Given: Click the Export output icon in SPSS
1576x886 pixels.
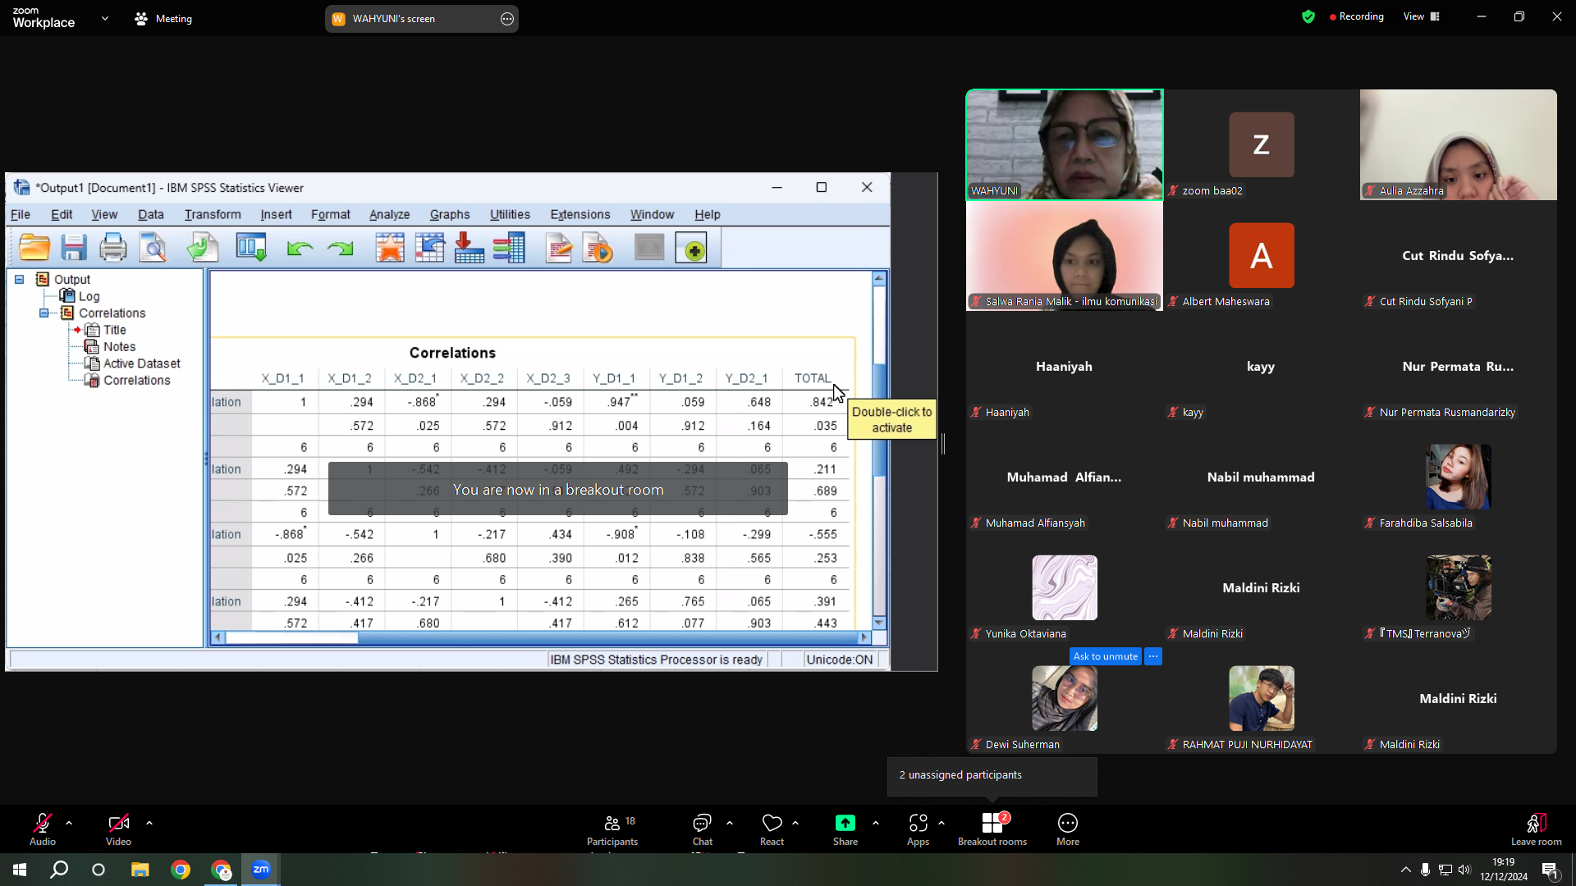Looking at the screenshot, I should pyautogui.click(x=202, y=248).
